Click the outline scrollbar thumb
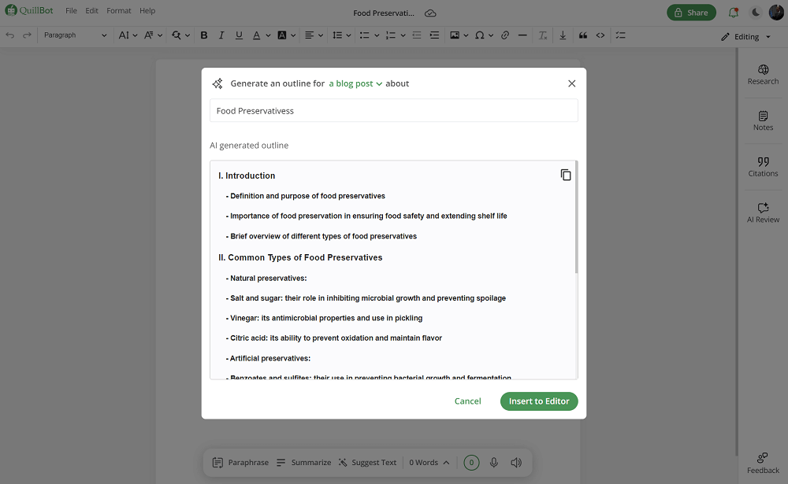This screenshot has width=788, height=484. pyautogui.click(x=576, y=217)
